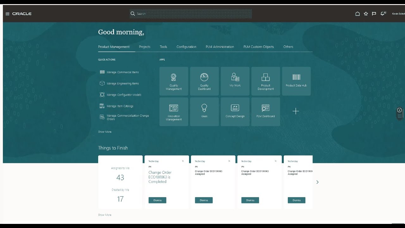
Task: Open the notifications bell
Action: coord(383,14)
